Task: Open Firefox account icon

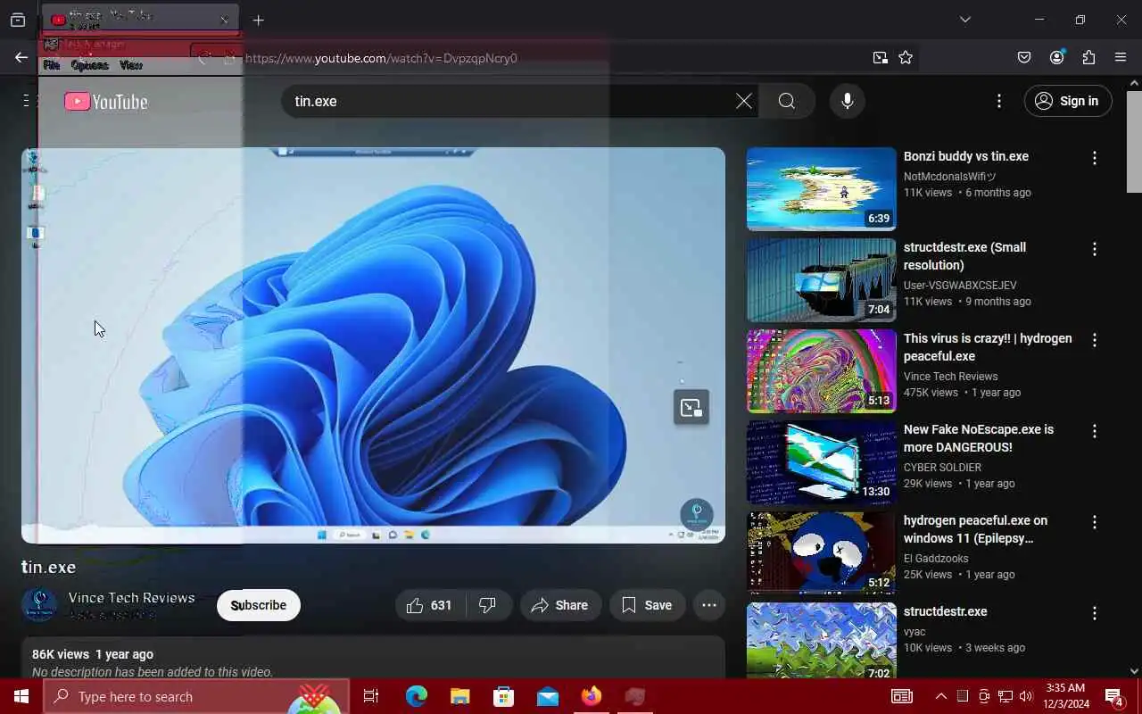Action: tap(1057, 58)
